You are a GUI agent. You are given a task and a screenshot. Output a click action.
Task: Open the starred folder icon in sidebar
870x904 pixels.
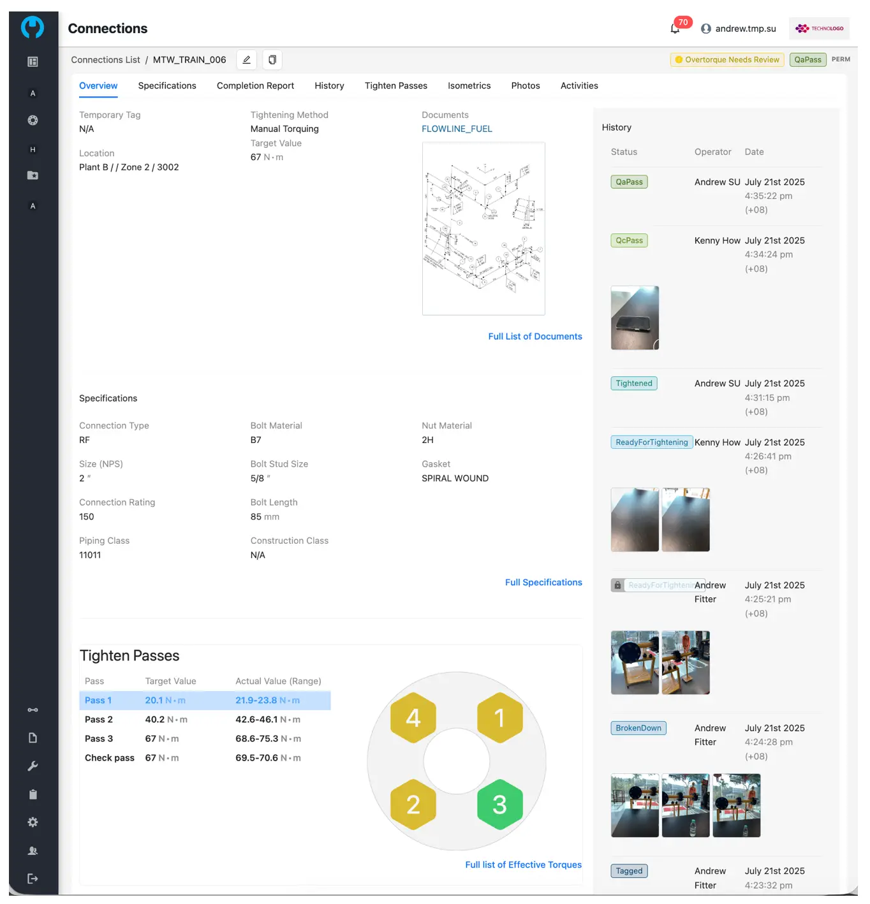[x=33, y=175]
